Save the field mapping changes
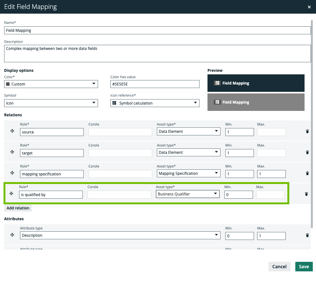 pyautogui.click(x=304, y=267)
